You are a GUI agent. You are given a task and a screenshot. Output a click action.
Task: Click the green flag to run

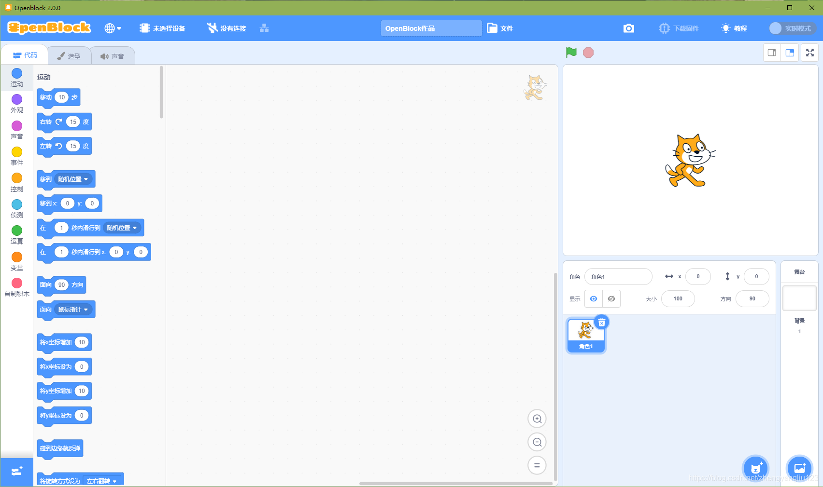(571, 53)
